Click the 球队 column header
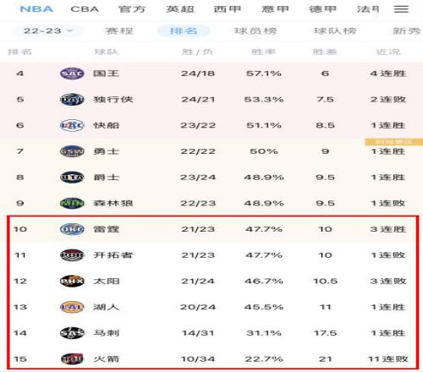 click(107, 52)
